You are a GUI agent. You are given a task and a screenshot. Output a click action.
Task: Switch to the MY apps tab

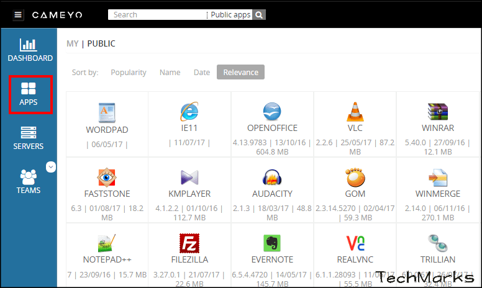point(73,43)
